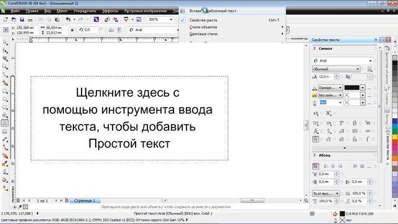Click the New document icon
The width and height of the screenshot is (398, 224).
coord(6,19)
